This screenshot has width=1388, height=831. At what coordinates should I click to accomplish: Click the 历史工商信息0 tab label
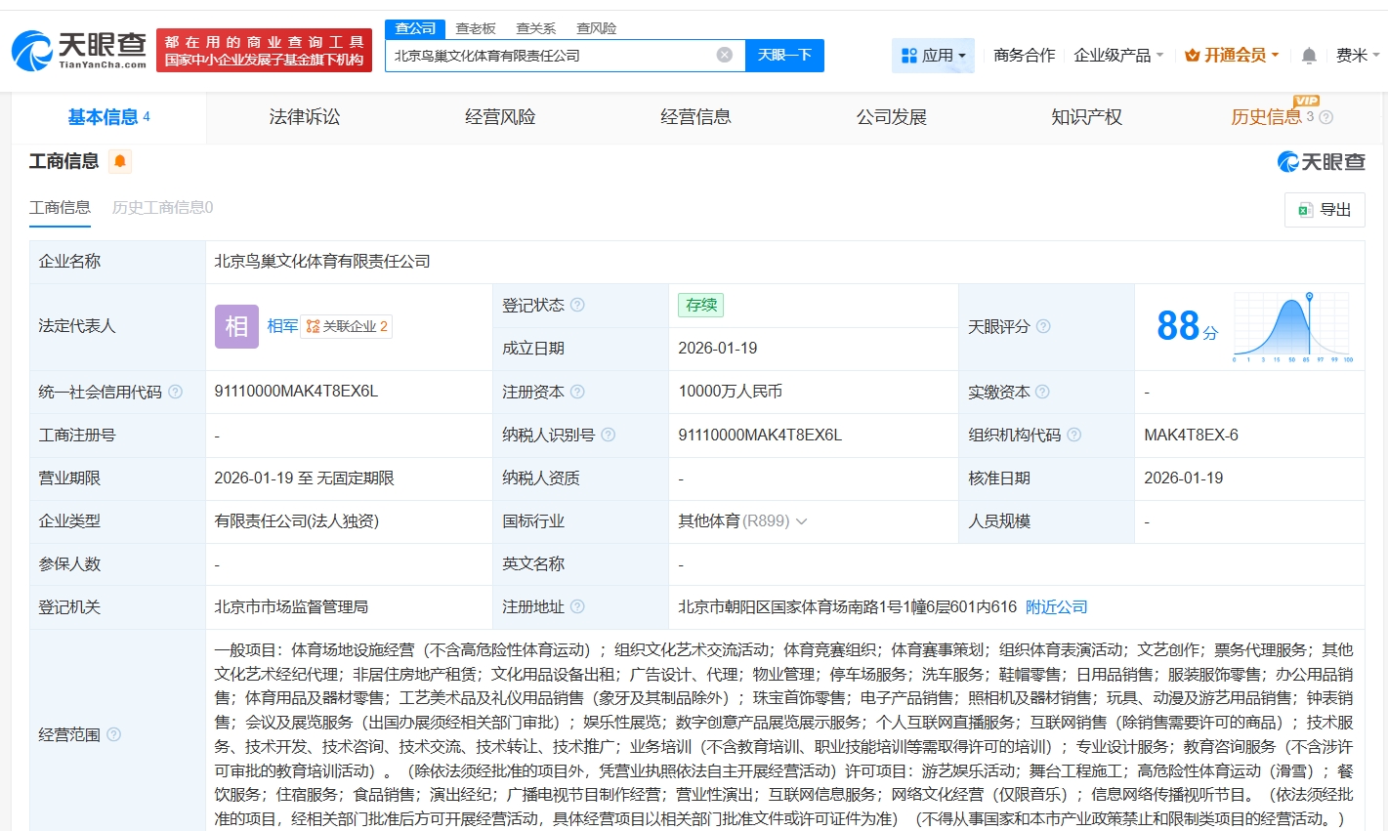point(159,207)
